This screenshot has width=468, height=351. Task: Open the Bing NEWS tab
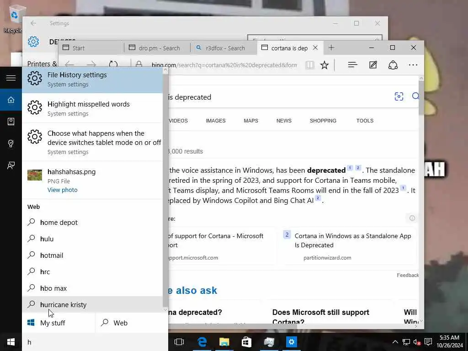(x=284, y=121)
